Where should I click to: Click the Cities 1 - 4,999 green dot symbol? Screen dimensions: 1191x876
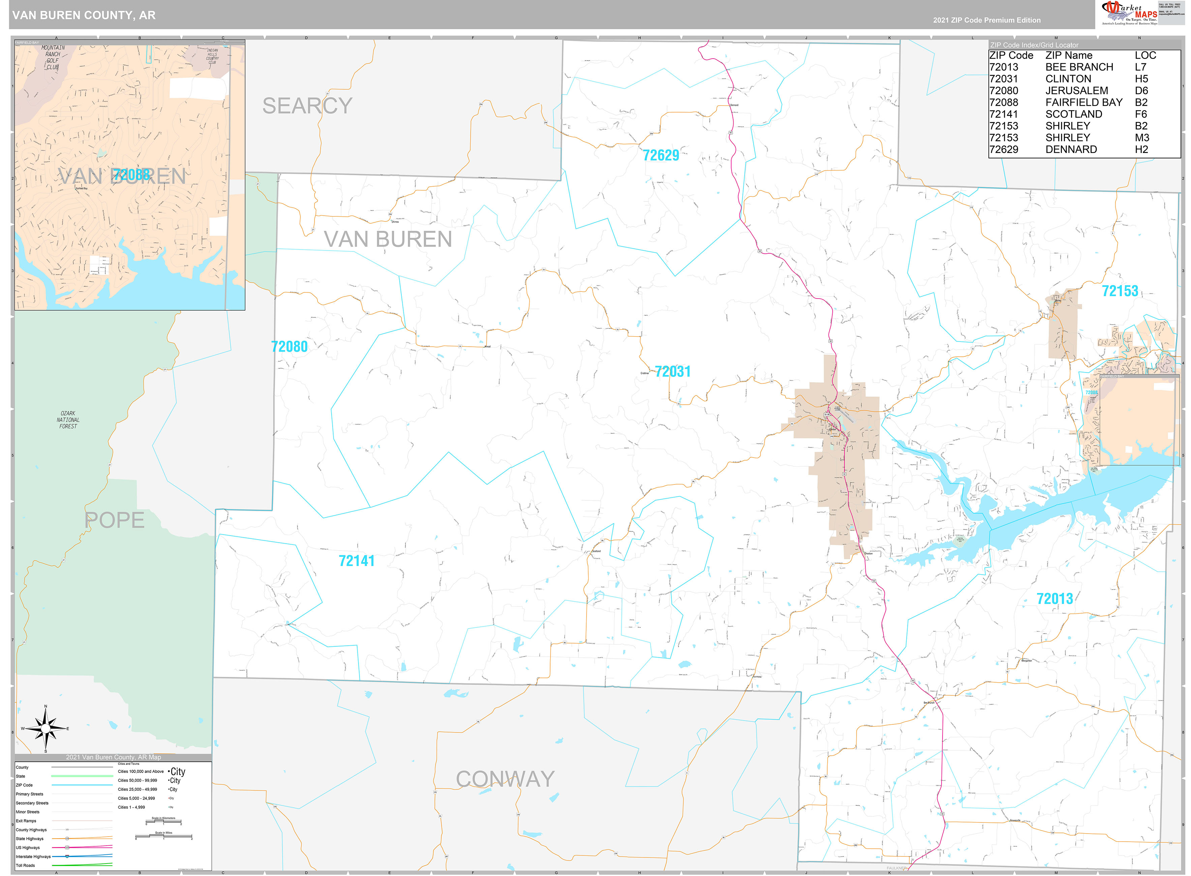(x=169, y=807)
